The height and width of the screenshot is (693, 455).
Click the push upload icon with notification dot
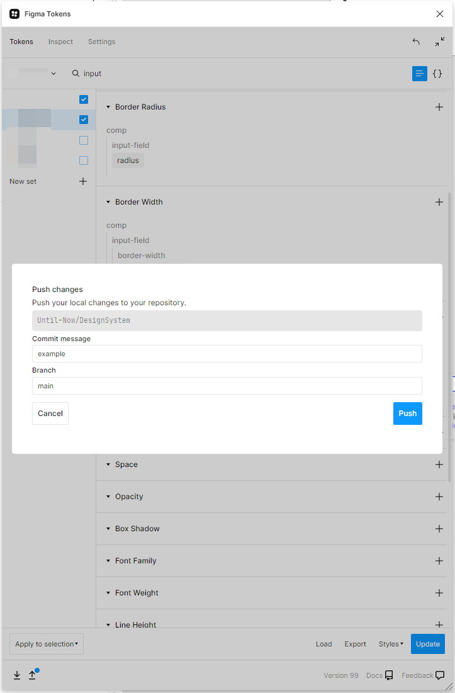coord(33,675)
